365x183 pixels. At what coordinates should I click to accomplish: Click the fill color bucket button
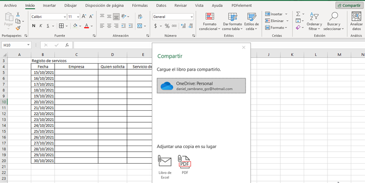[x=75, y=26]
